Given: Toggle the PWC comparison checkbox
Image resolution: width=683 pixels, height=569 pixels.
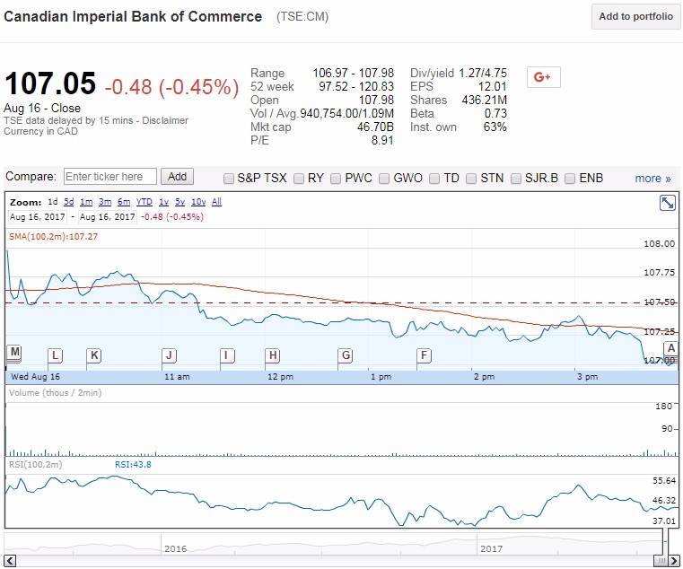Looking at the screenshot, I should pos(336,179).
